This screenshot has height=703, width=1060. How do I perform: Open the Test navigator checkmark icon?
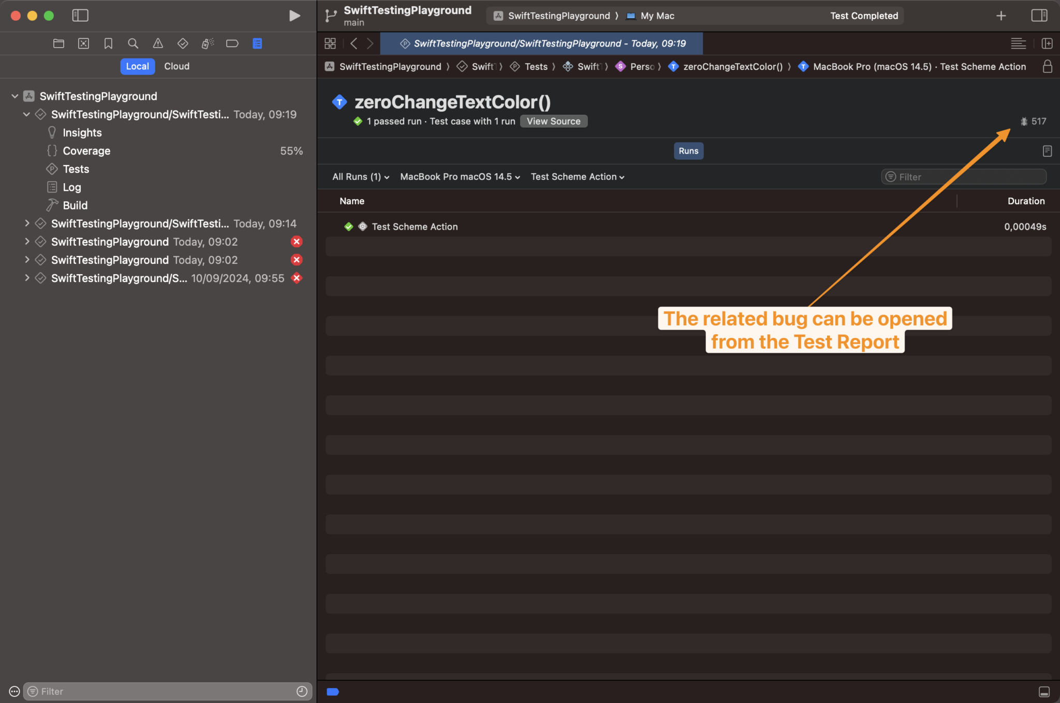[x=183, y=43]
